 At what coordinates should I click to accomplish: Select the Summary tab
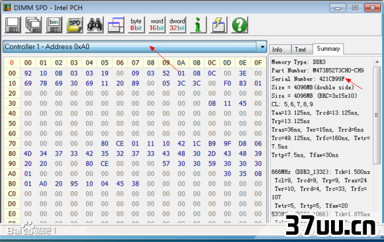coord(328,49)
